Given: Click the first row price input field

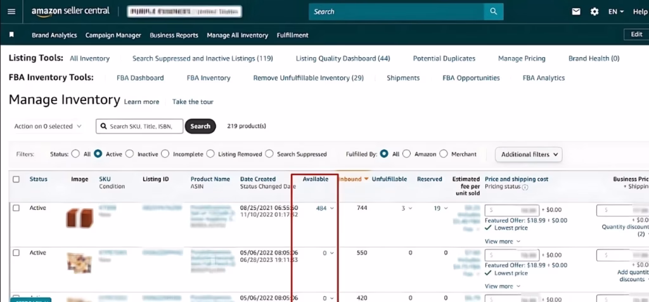Looking at the screenshot, I should (512, 210).
